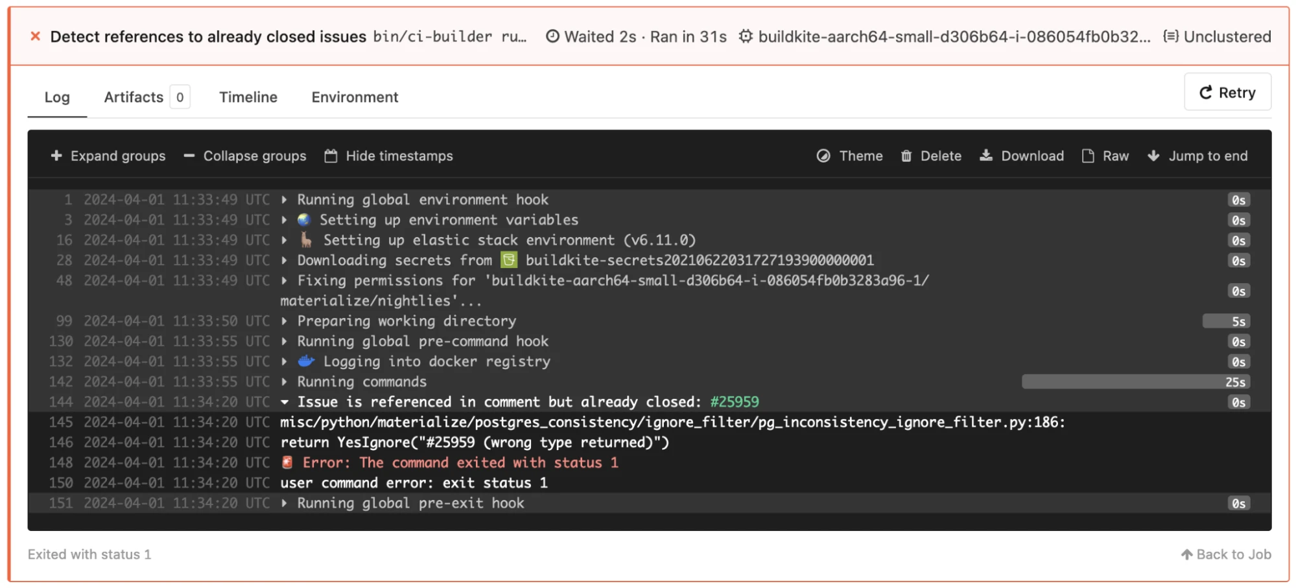Screen dimensions: 1296x588
Task: Collapse all log groups
Action: pos(244,155)
